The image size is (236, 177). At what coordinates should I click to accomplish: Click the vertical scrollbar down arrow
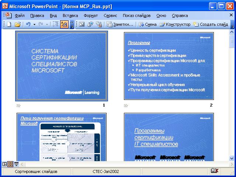click(x=232, y=158)
